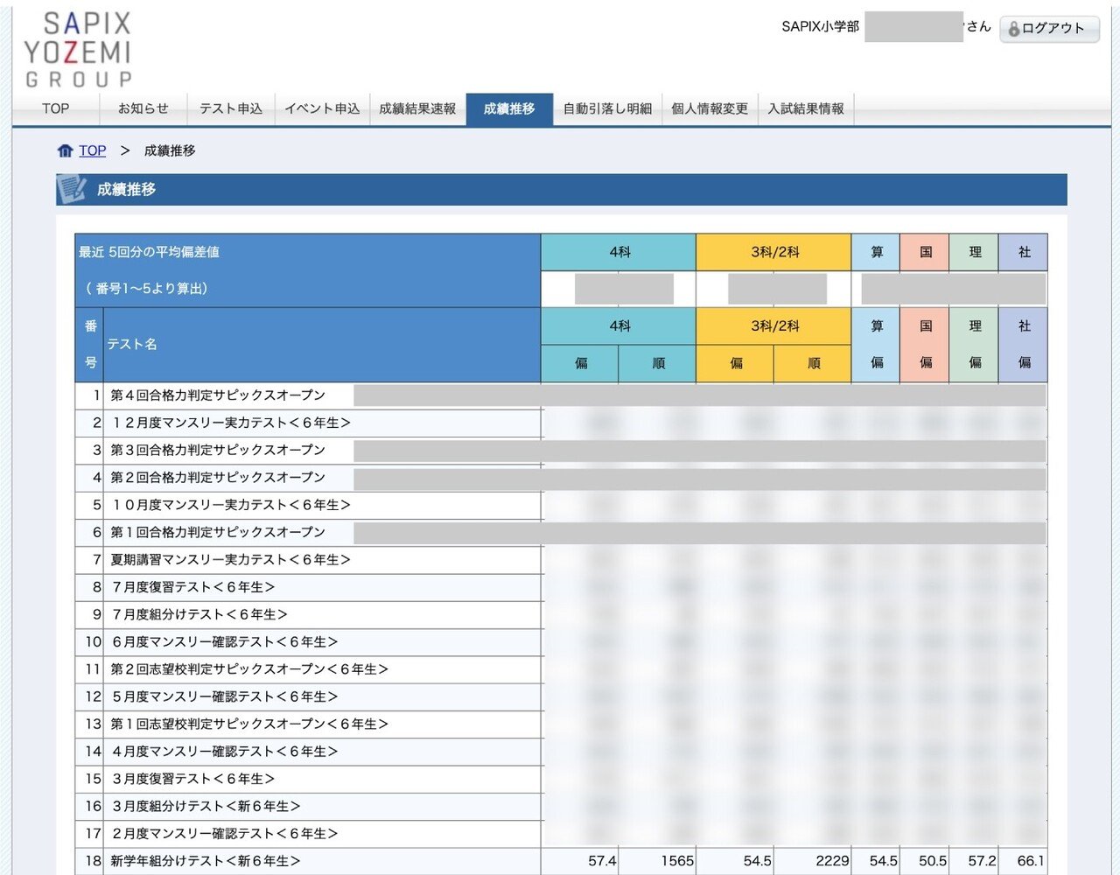This screenshot has width=1120, height=875.
Task: Click the 新学年組分けテスト row name
Action: coord(206,861)
